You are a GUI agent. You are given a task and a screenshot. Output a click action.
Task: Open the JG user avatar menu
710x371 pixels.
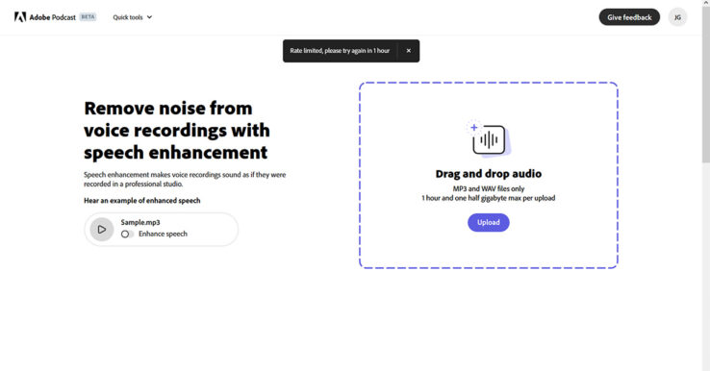(677, 17)
